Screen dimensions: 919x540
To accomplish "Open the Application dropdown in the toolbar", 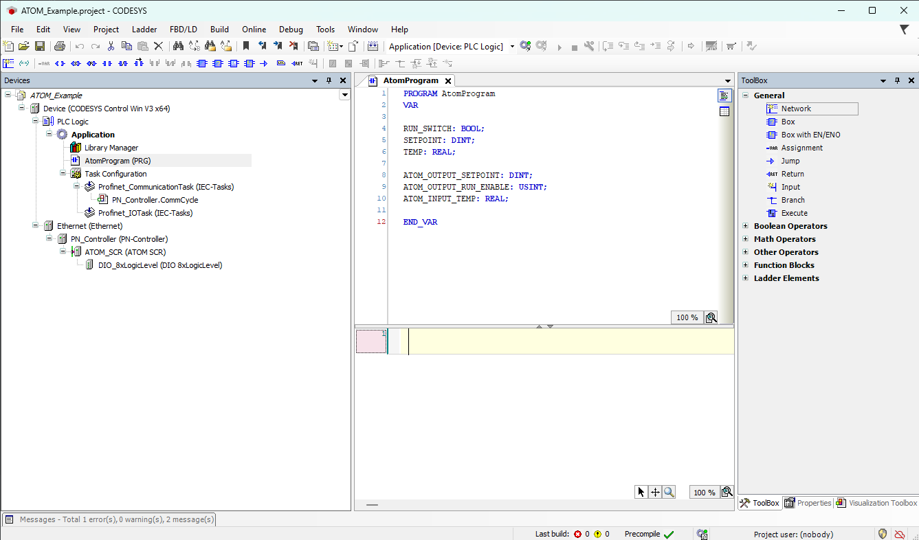I will pyautogui.click(x=511, y=46).
